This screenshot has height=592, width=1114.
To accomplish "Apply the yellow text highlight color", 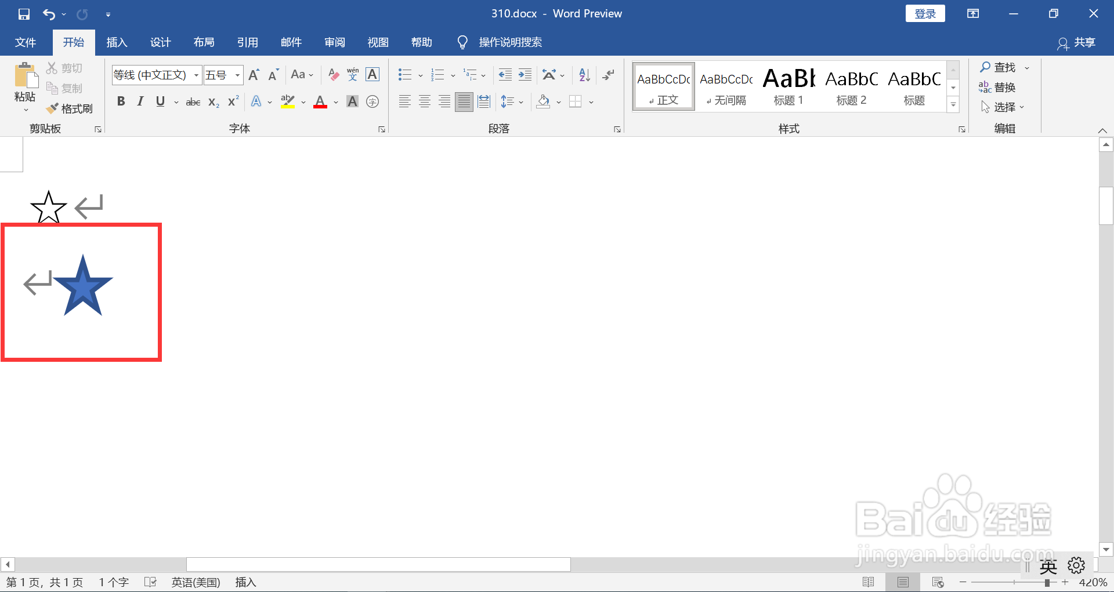I will 288,102.
